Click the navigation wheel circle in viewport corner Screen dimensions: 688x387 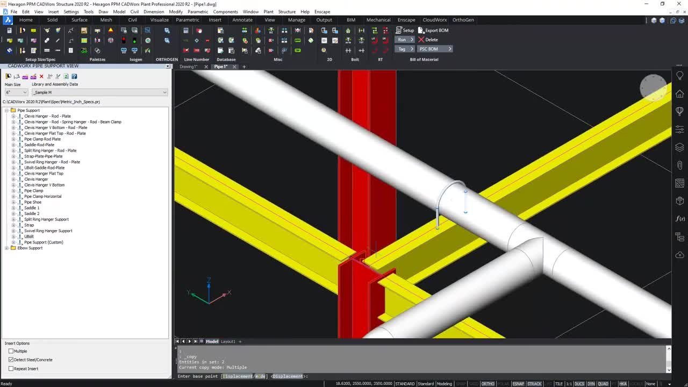coord(653,88)
